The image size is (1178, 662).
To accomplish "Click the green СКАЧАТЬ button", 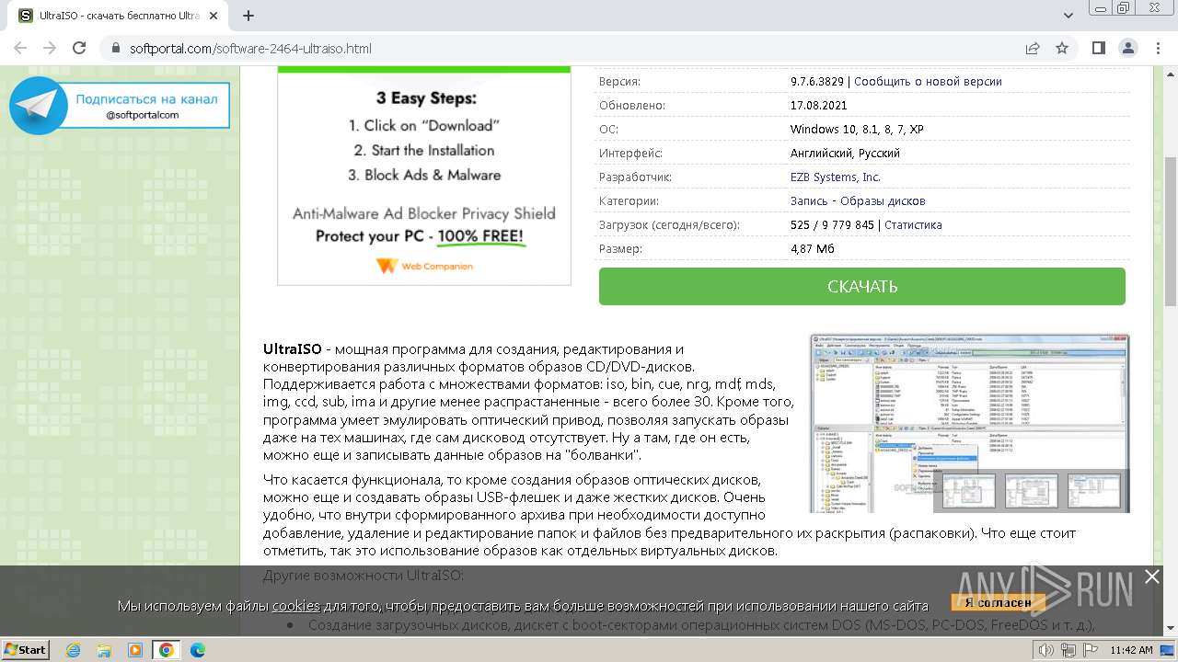I will [x=861, y=286].
